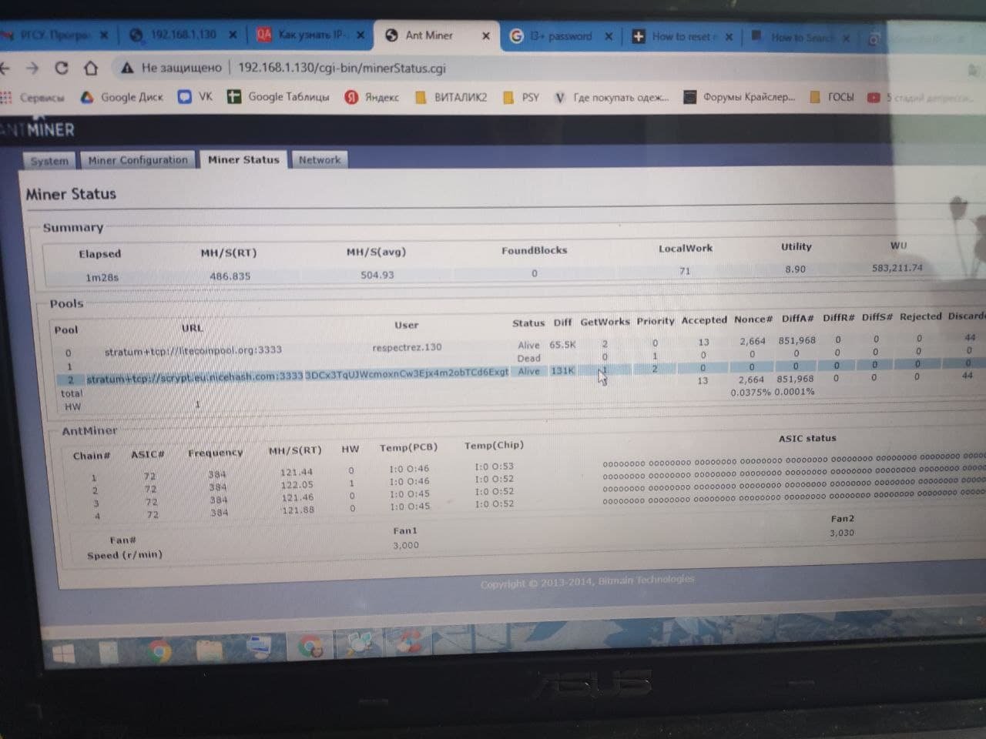Close the Ant Miner browser tab
Viewport: 986px width, 739px height.
tap(486, 35)
